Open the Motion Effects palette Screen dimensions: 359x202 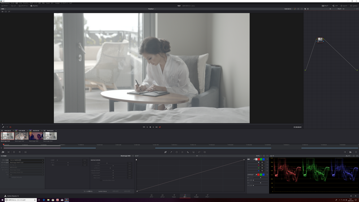point(26,152)
